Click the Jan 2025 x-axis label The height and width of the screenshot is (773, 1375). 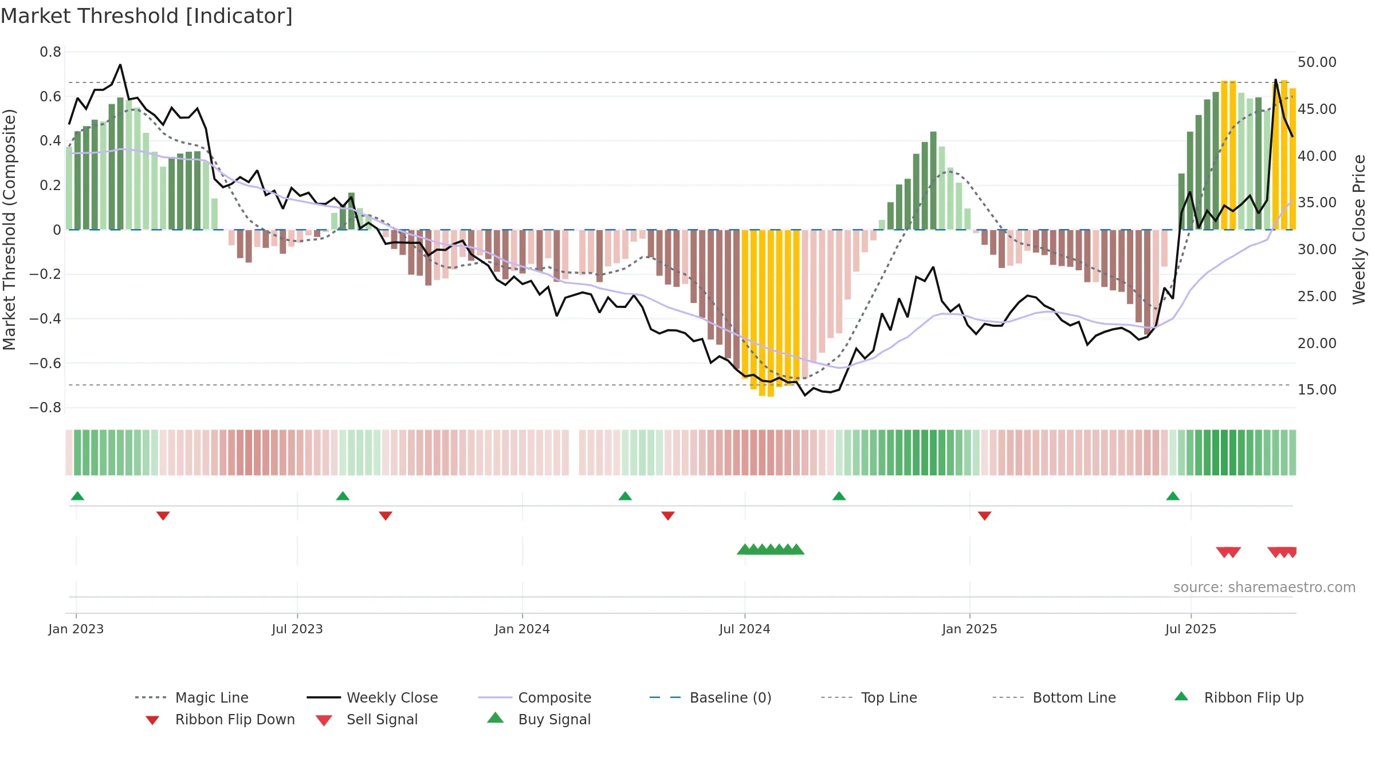pyautogui.click(x=970, y=629)
